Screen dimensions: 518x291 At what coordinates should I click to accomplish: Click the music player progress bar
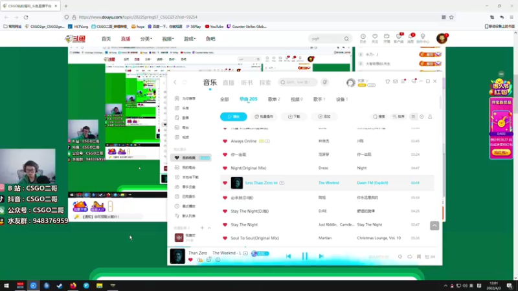[304, 246]
